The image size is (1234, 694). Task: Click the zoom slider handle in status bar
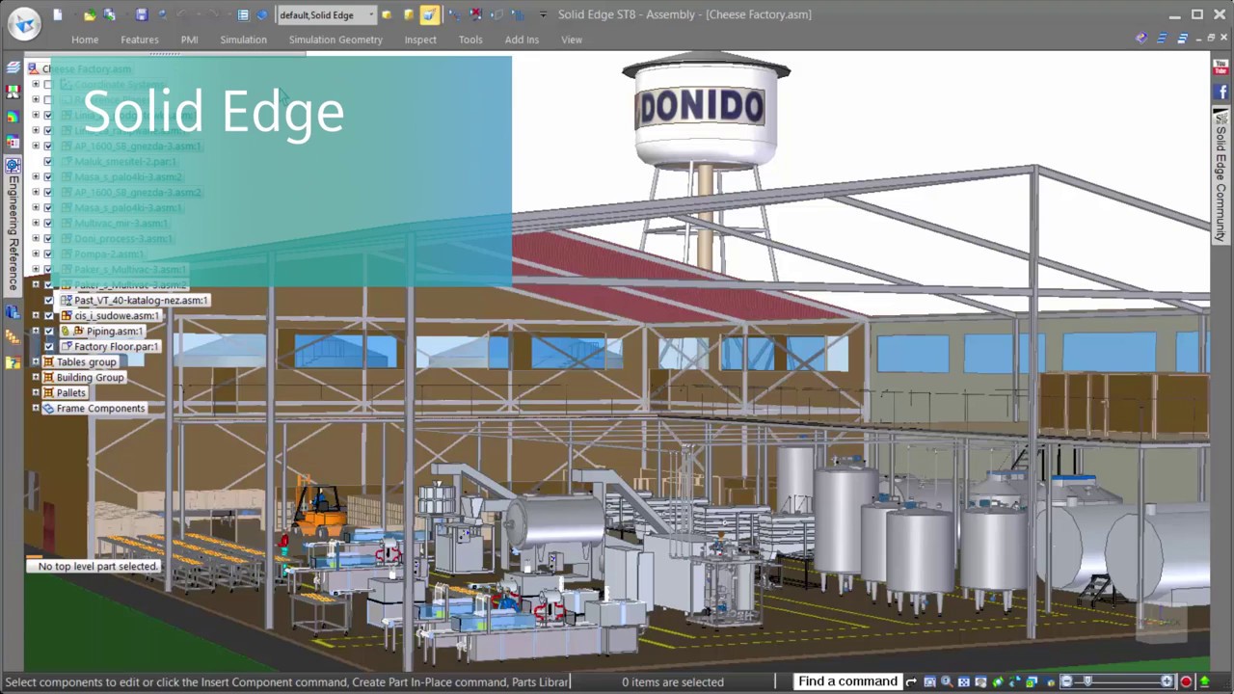(x=1088, y=682)
